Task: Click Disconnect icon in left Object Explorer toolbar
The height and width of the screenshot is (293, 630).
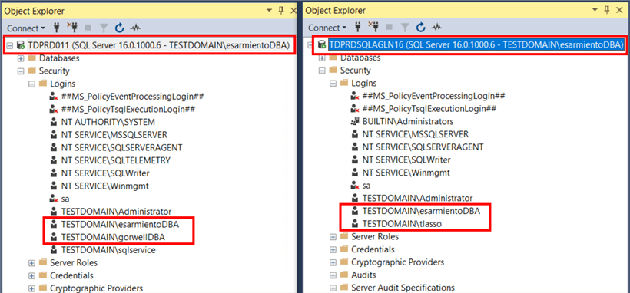Action: [73, 28]
